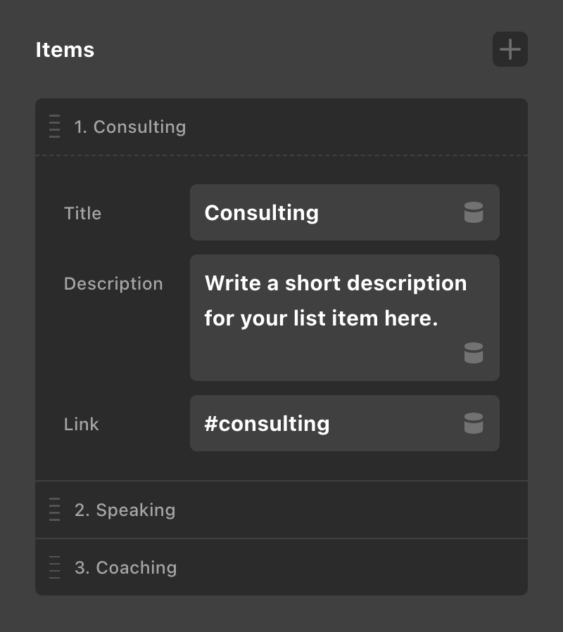Click the Title field label
563x632 pixels.
(82, 213)
